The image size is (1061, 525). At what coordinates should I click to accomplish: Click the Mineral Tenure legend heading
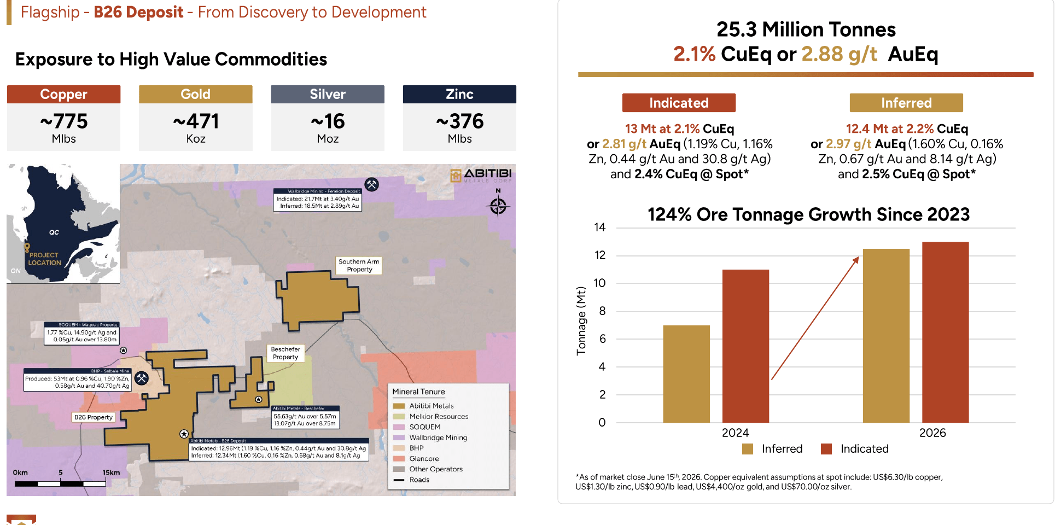(x=418, y=392)
